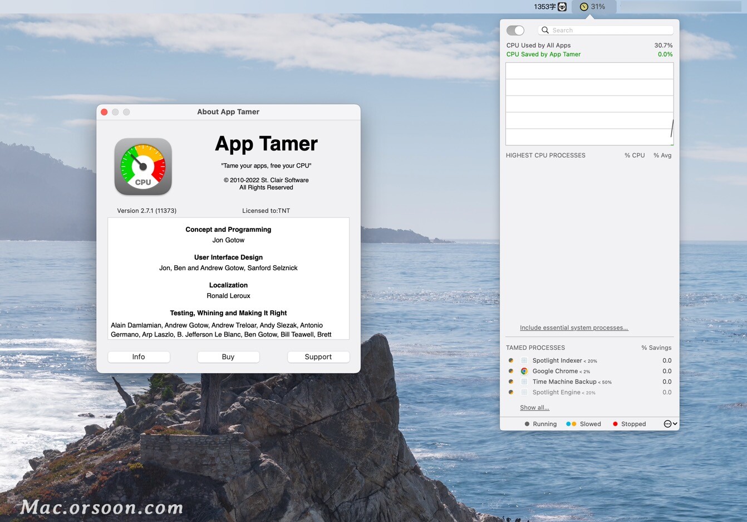747x522 pixels.
Task: Click the Spotlight Indexer app icon
Action: tap(524, 360)
